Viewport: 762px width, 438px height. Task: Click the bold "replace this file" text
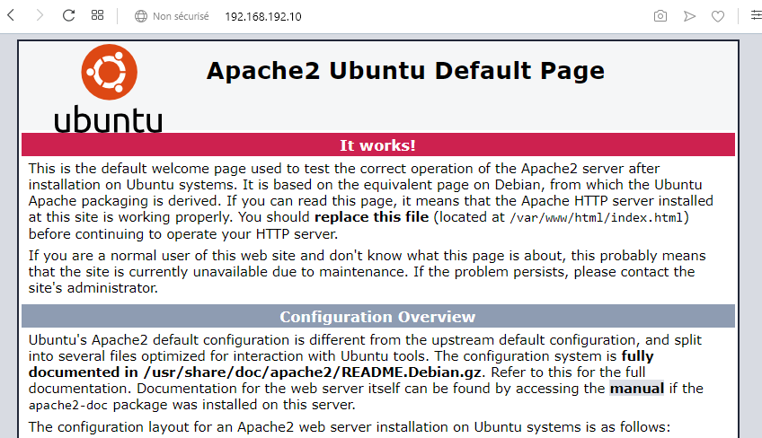pos(373,218)
